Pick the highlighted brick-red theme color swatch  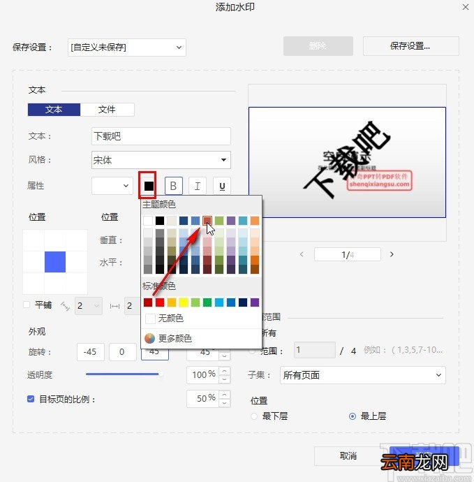207,221
